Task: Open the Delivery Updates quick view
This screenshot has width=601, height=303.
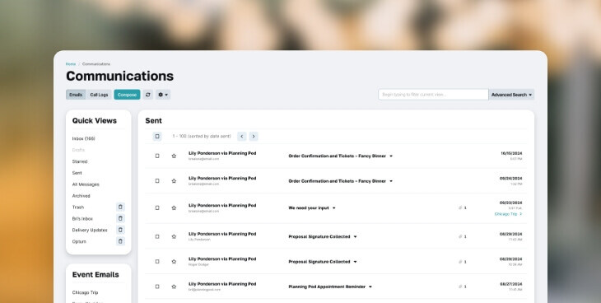Action: pos(90,230)
